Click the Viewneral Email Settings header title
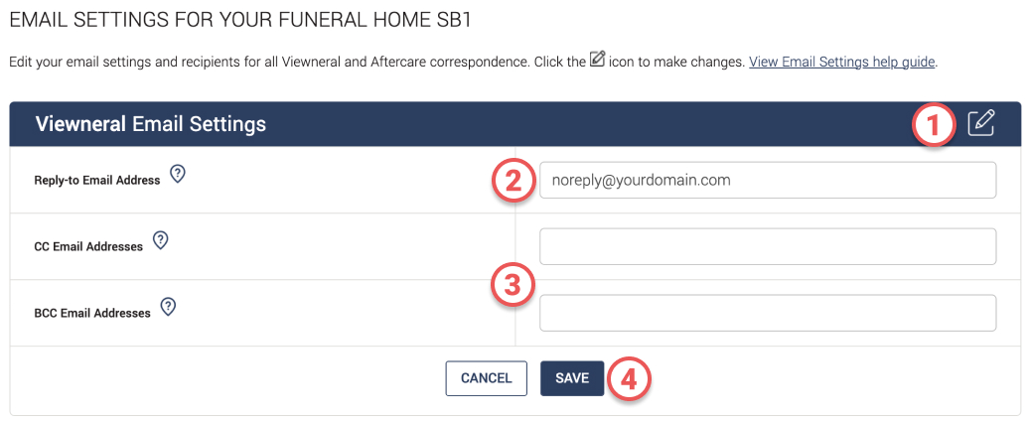 point(151,124)
